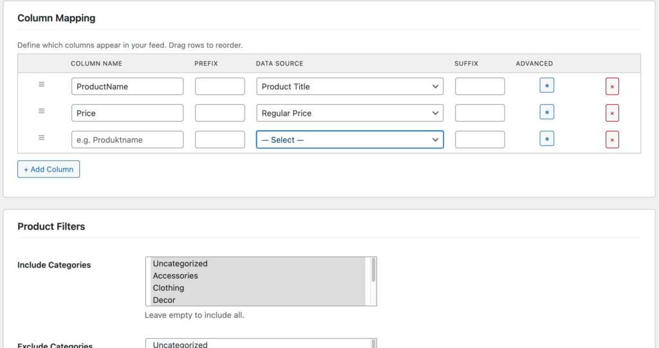Open advanced settings for ProductName row

click(546, 86)
